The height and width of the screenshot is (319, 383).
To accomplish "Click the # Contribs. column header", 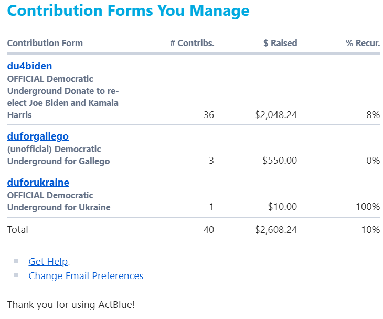I will [192, 43].
